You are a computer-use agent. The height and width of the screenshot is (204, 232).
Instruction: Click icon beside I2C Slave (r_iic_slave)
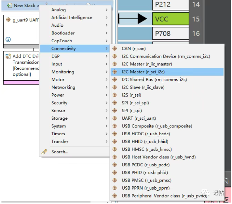(115, 87)
